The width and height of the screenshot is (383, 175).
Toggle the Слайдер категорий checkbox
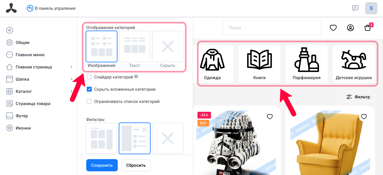89,77
